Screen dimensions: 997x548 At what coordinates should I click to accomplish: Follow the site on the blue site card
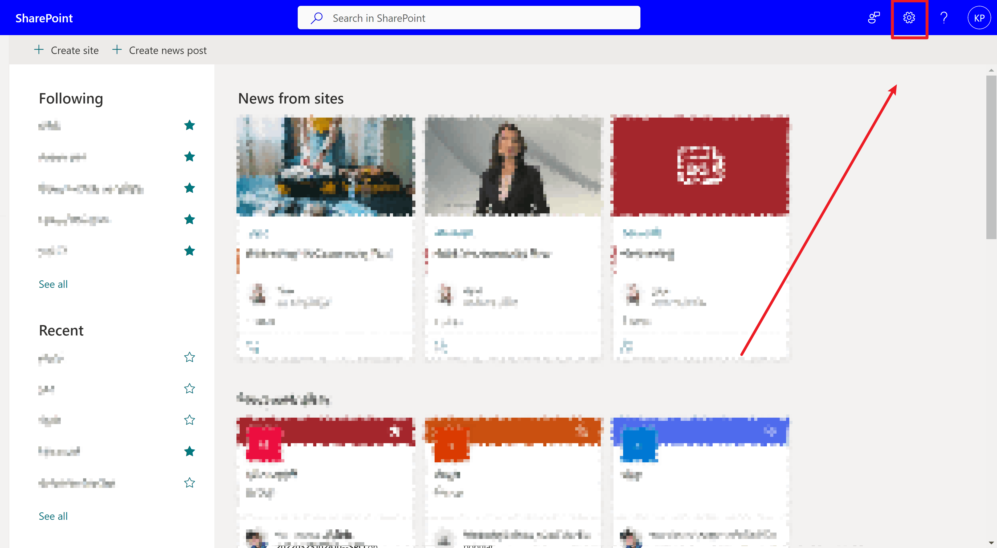[771, 431]
